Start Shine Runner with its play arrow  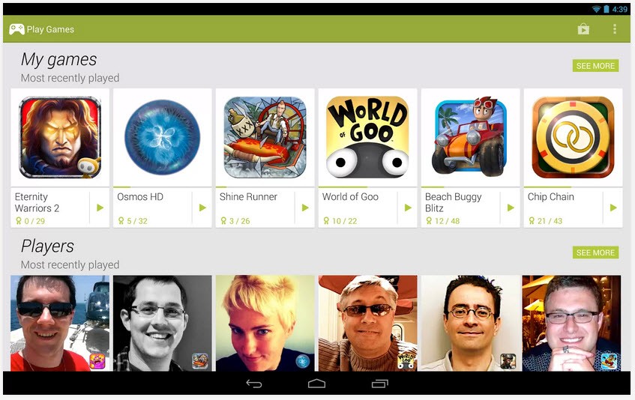[305, 208]
